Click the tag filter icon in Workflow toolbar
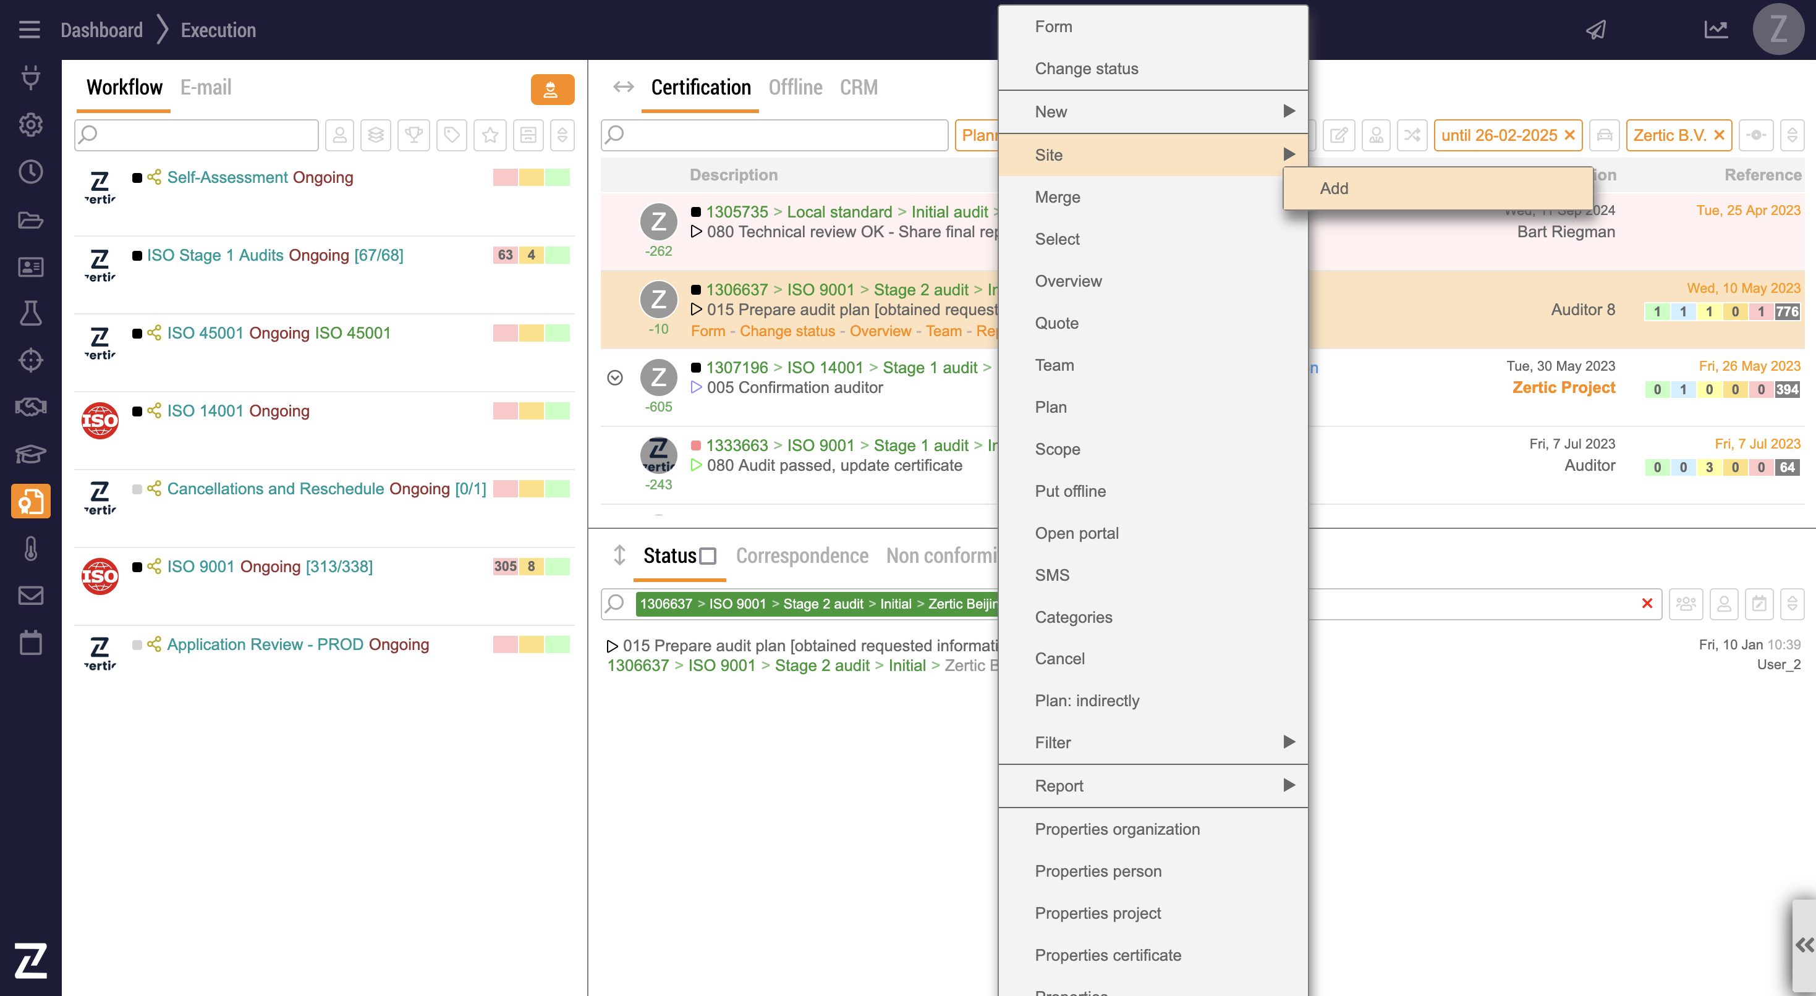 pyautogui.click(x=452, y=135)
